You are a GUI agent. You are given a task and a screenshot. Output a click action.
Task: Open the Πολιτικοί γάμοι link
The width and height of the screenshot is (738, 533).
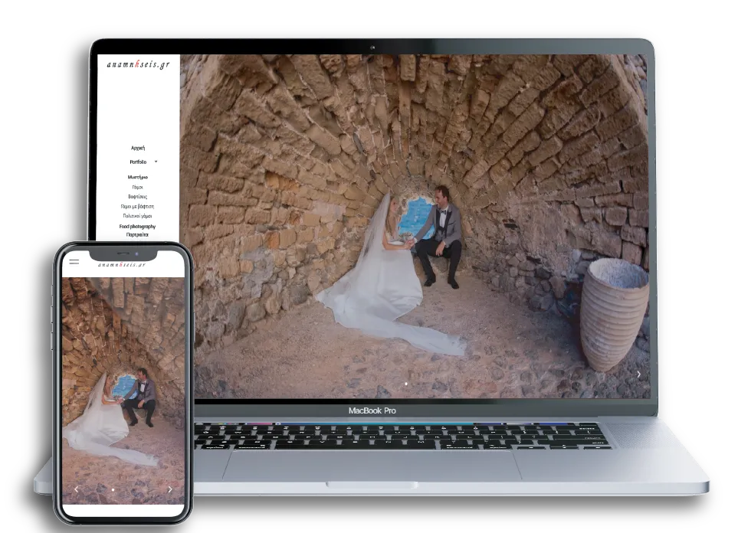point(138,217)
